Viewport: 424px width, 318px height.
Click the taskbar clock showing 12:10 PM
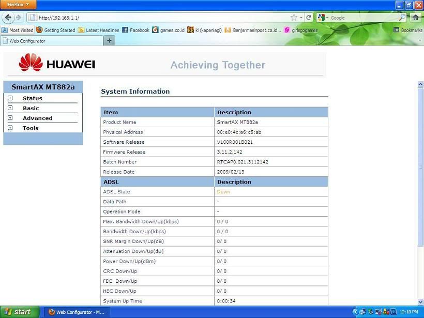point(409,312)
